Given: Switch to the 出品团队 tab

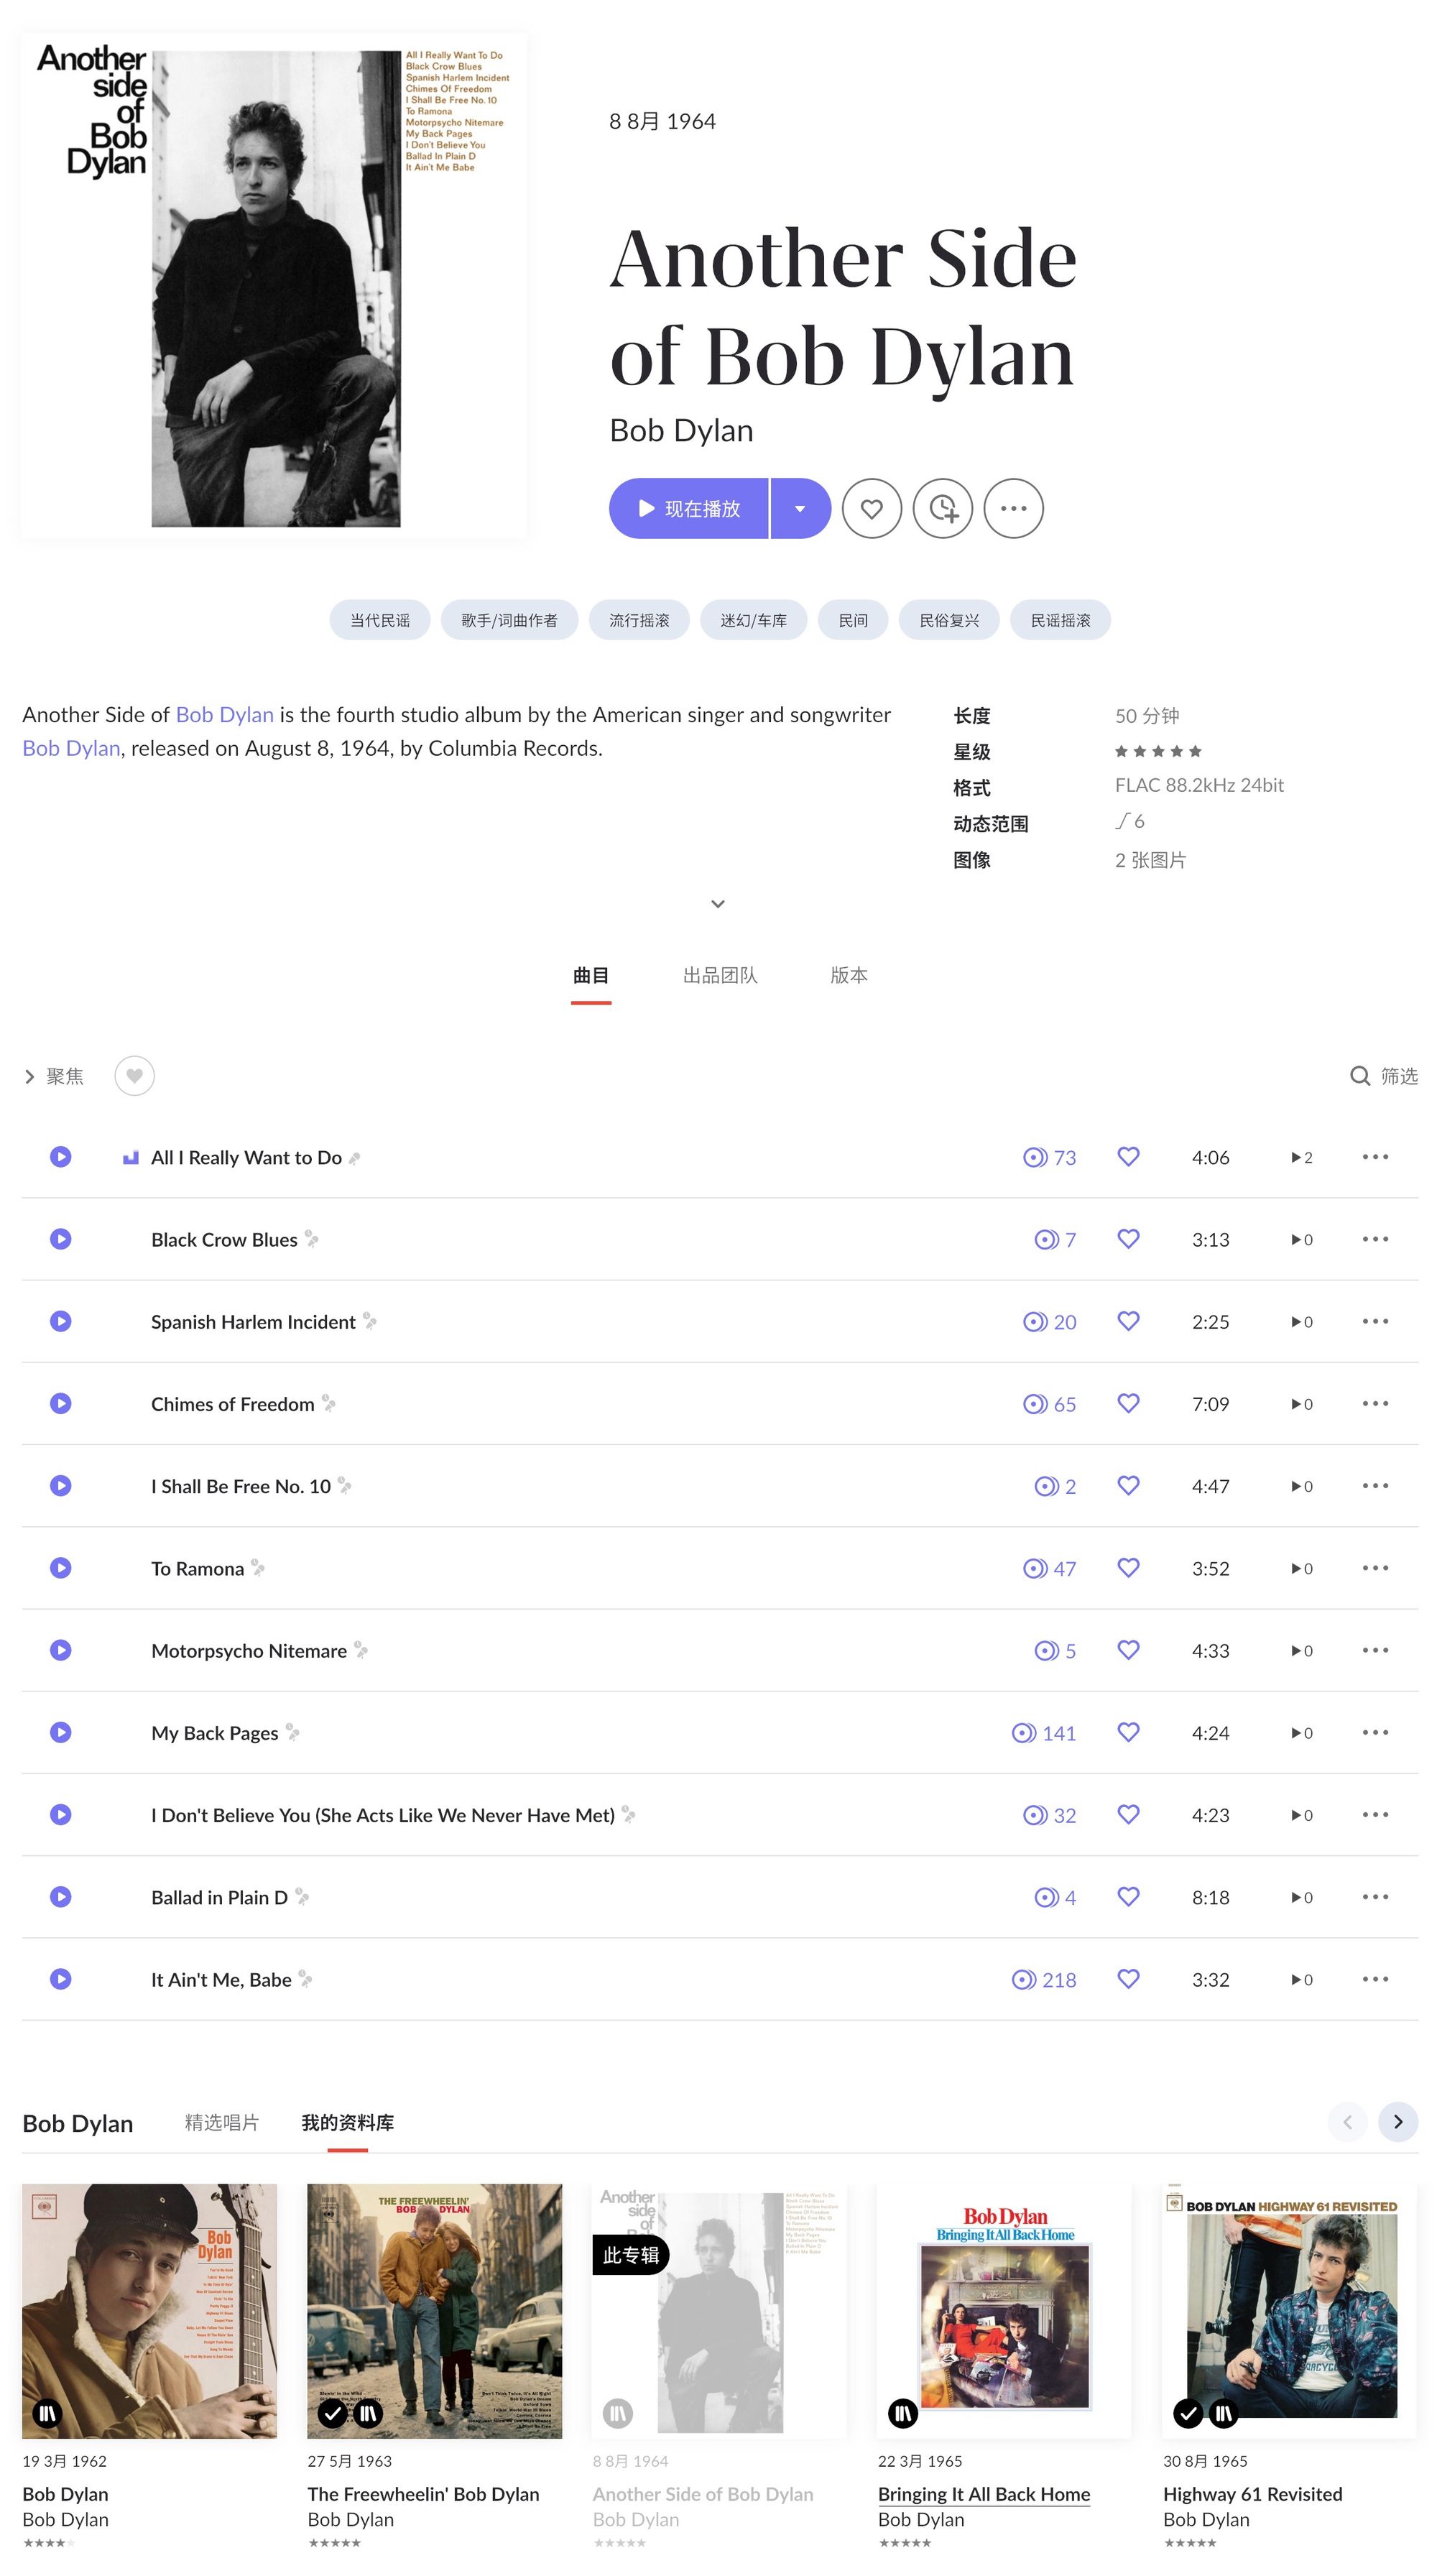Looking at the screenshot, I should tap(720, 975).
